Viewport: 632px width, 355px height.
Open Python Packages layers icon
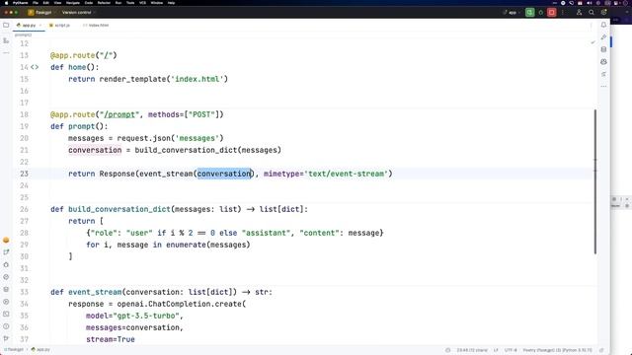click(x=6, y=289)
